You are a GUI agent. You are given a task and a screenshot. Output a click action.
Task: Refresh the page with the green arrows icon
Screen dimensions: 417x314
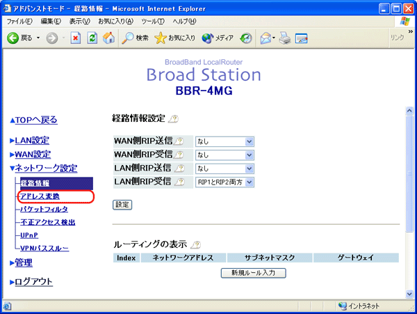[x=92, y=38]
